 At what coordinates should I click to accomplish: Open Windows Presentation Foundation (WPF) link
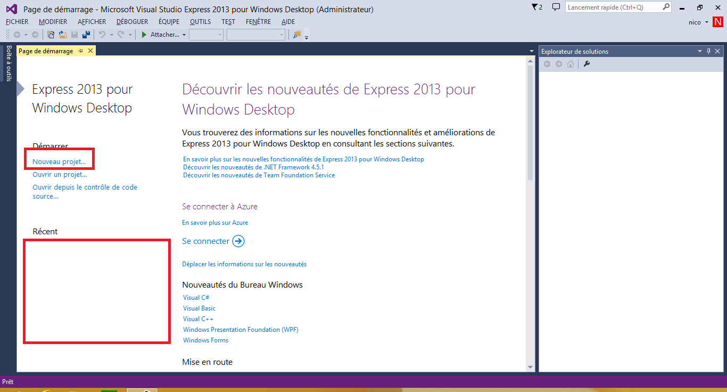(x=241, y=330)
